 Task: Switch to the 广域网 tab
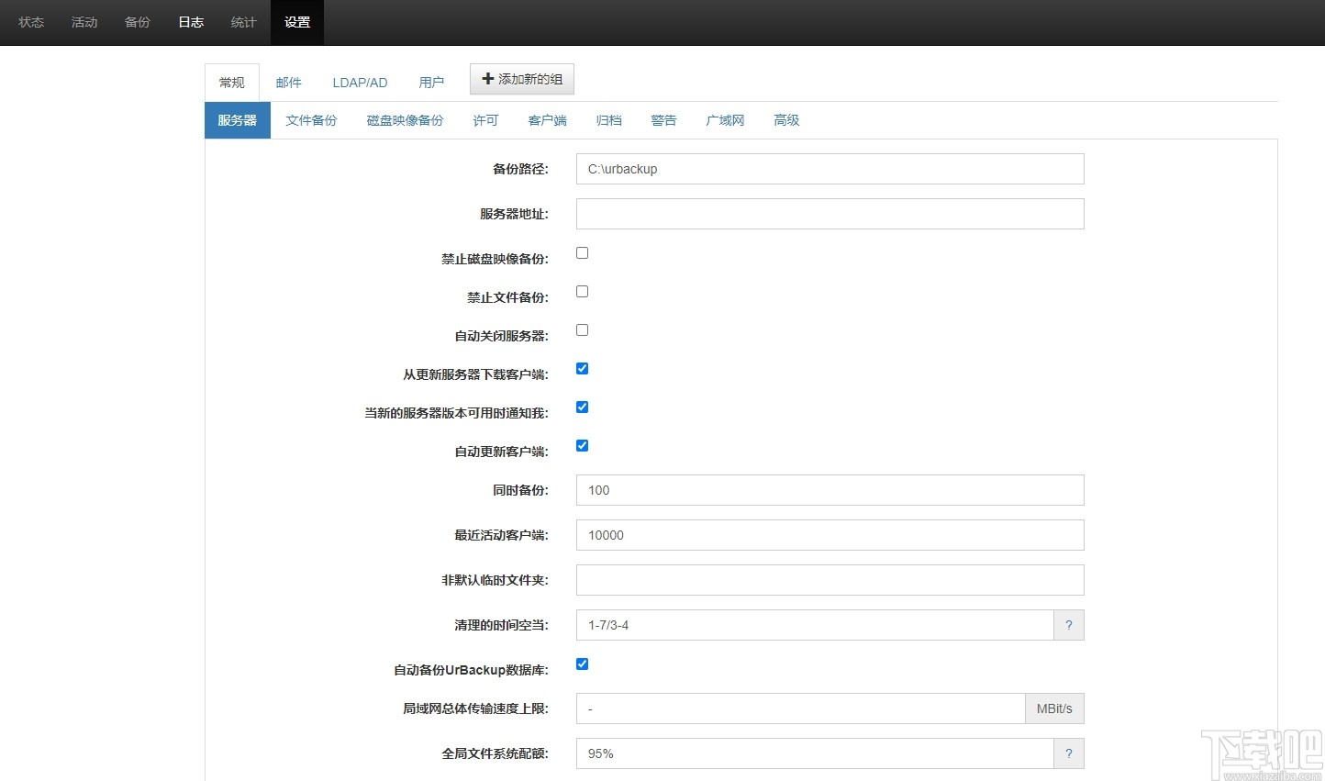point(724,120)
